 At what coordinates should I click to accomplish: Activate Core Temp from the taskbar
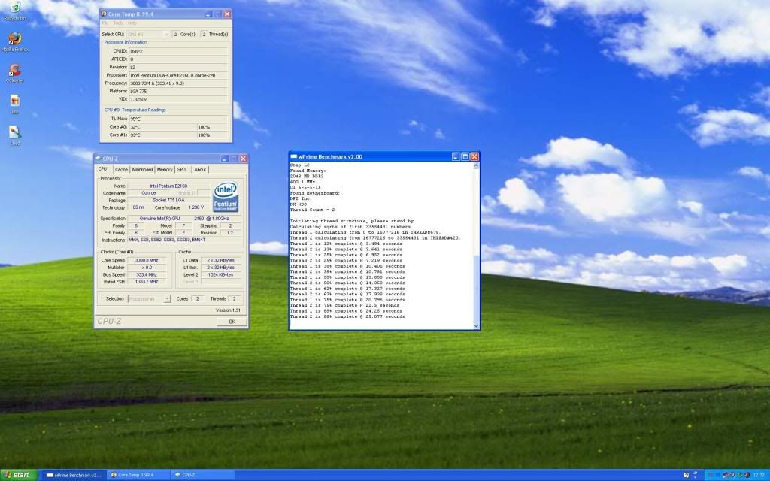point(138,475)
